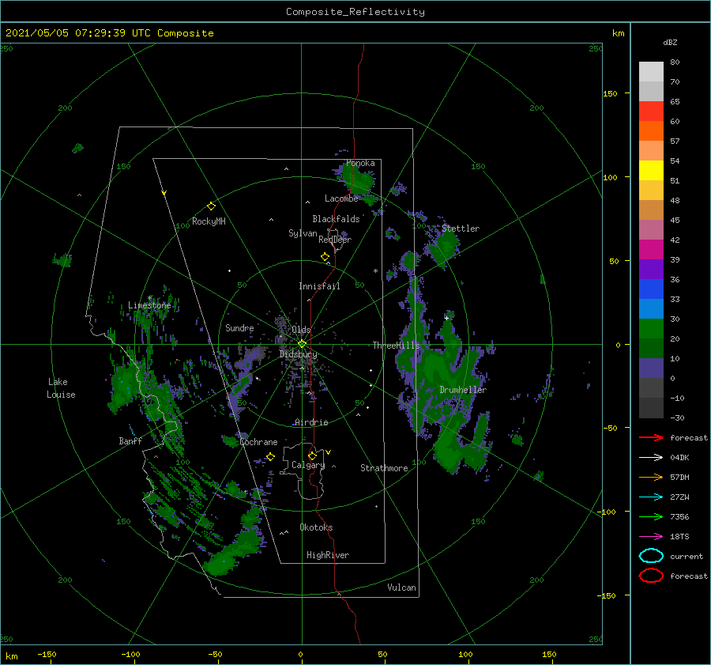Click the Strathmore label on map
The height and width of the screenshot is (665, 711).
[384, 468]
